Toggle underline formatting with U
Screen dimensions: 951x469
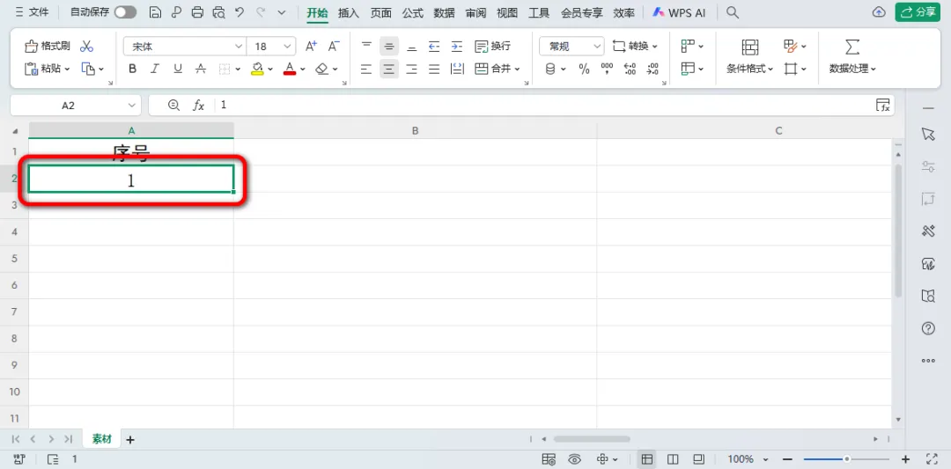click(x=178, y=70)
